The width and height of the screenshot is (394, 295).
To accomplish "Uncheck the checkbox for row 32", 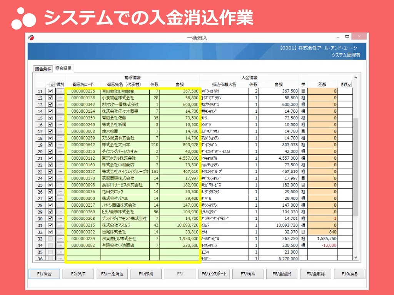I will click(x=50, y=232).
